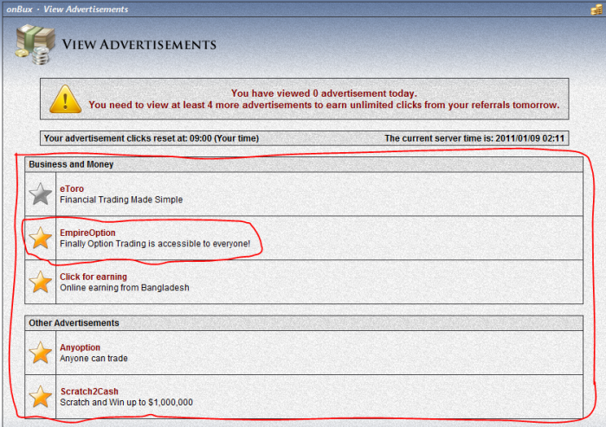This screenshot has width=606, height=427.
Task: Click the gold star beside Anyoption
Action: [40, 353]
